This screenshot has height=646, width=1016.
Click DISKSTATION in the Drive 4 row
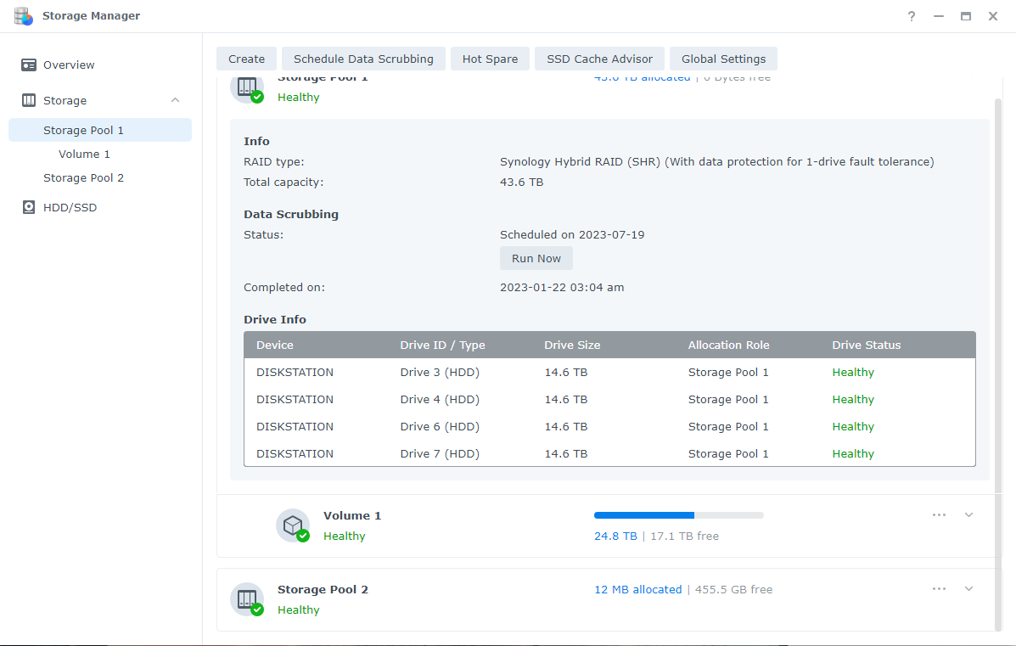click(295, 400)
